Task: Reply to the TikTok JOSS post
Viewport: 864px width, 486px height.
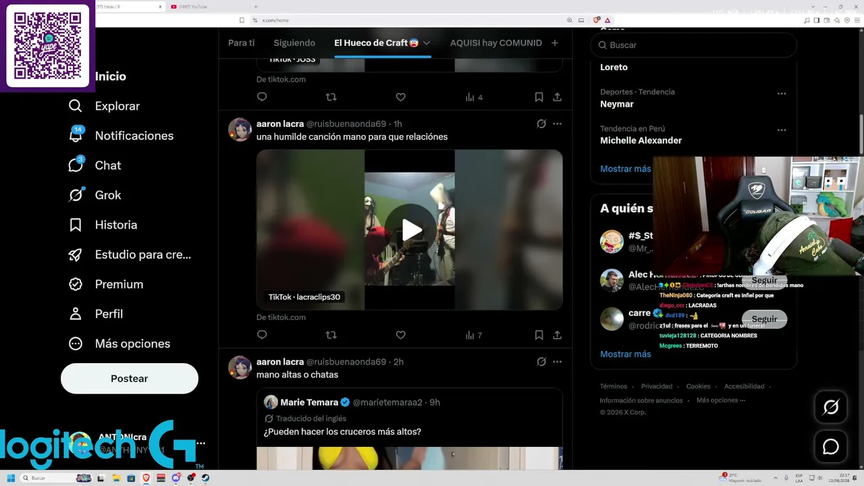Action: (x=262, y=97)
